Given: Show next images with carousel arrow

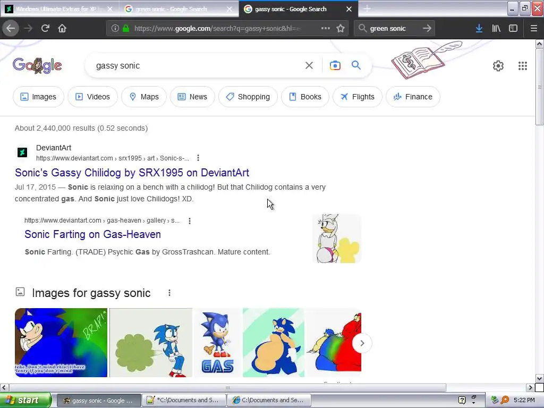Looking at the screenshot, I should (x=362, y=343).
